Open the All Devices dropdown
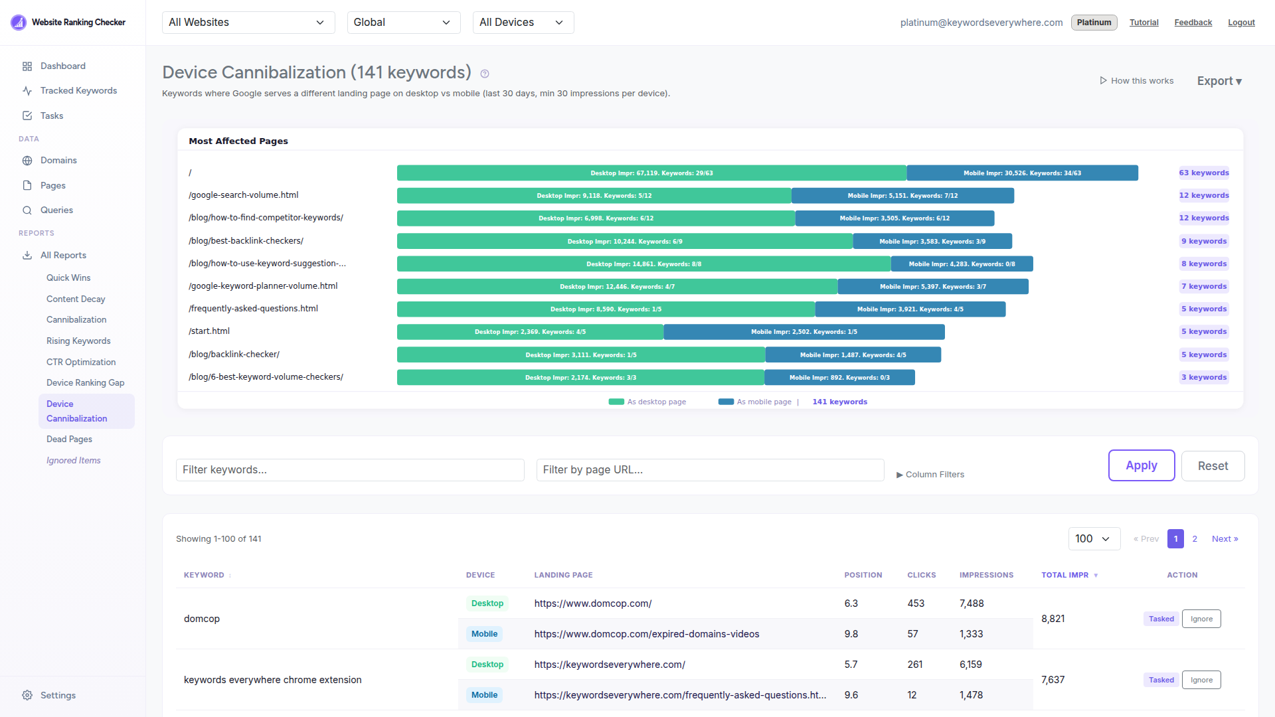The width and height of the screenshot is (1275, 717). [523, 22]
